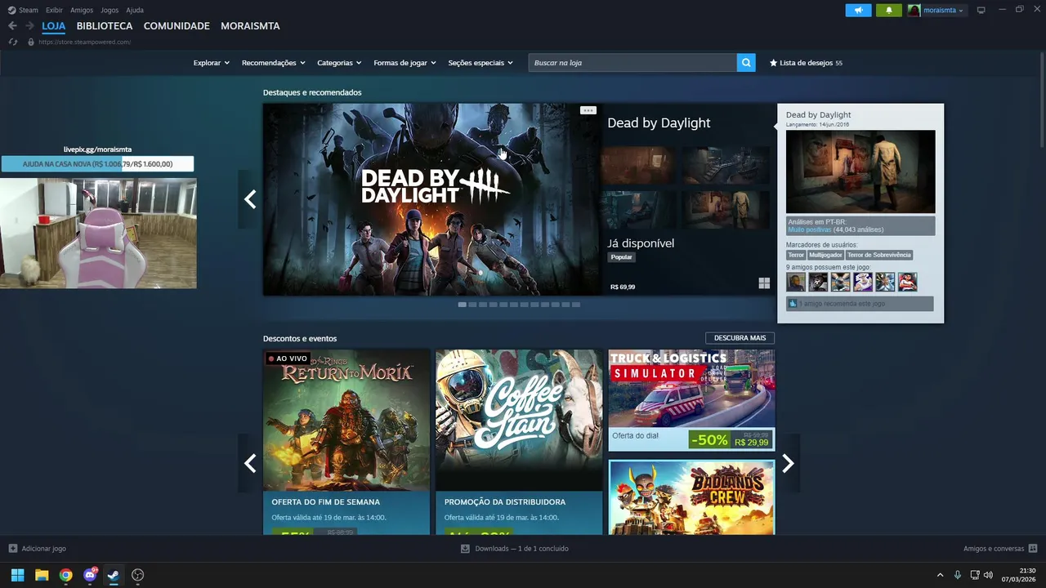Show hidden system tray icons chevron
Screen dimensions: 1046x588
(940, 575)
